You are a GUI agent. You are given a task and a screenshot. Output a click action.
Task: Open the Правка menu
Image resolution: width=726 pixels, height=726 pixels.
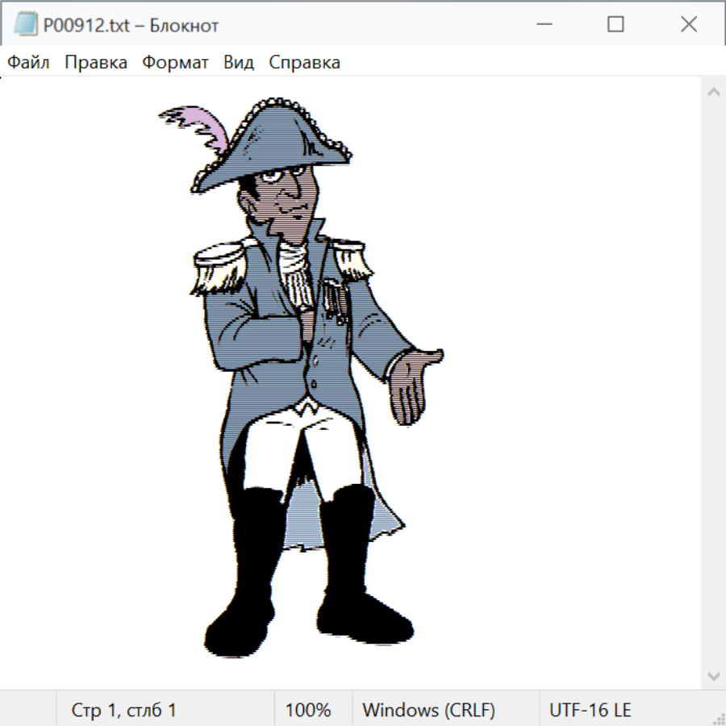tap(96, 63)
